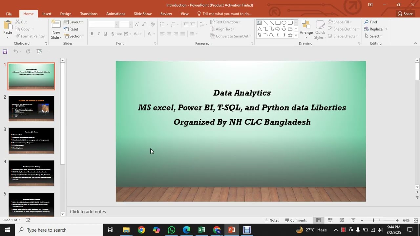Click Start From Beginning presentation icon

click(39, 51)
